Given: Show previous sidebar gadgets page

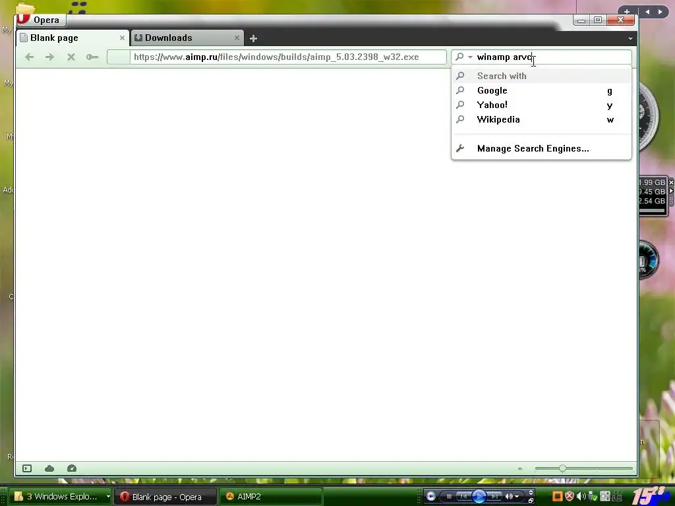Looking at the screenshot, I should [x=647, y=12].
